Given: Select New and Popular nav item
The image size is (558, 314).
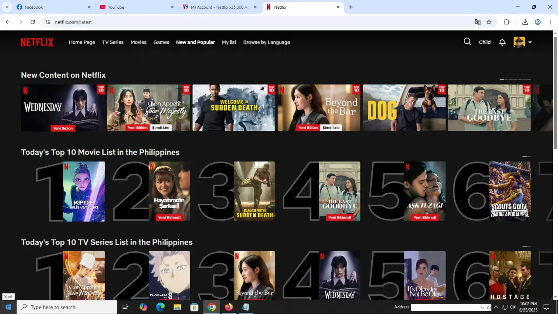Looking at the screenshot, I should [x=195, y=42].
